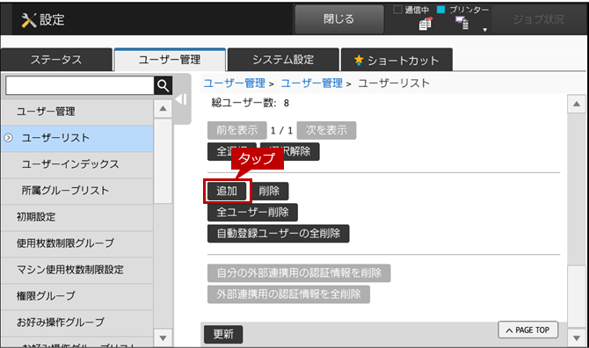Open the printer status icon
This screenshot has width=589, height=348.
[x=462, y=23]
